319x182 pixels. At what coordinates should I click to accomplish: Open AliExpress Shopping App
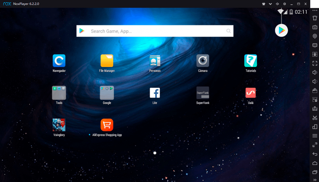point(107,125)
